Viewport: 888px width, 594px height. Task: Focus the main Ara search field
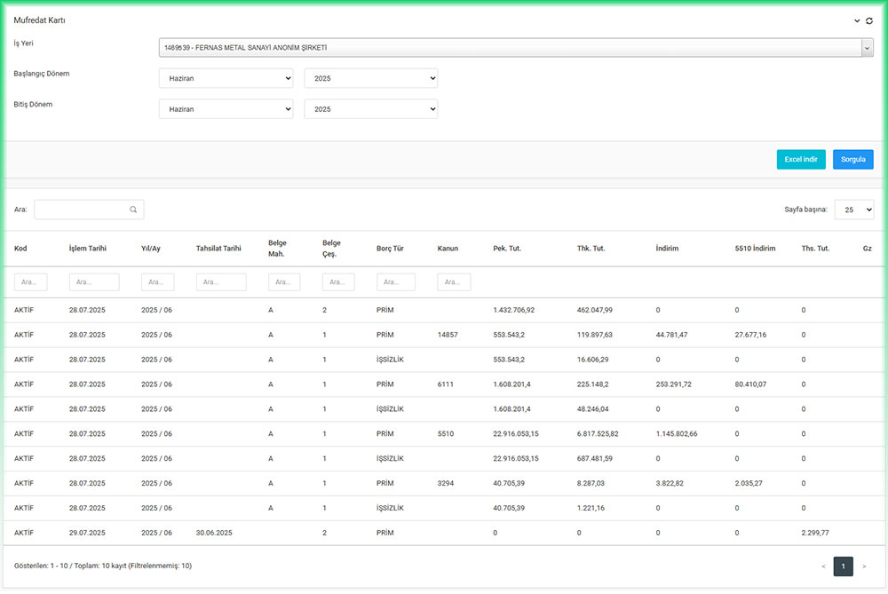[x=82, y=210]
